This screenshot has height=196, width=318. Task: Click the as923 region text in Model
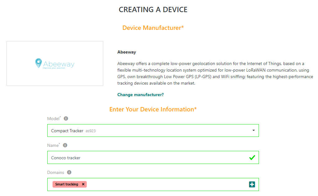(x=90, y=131)
